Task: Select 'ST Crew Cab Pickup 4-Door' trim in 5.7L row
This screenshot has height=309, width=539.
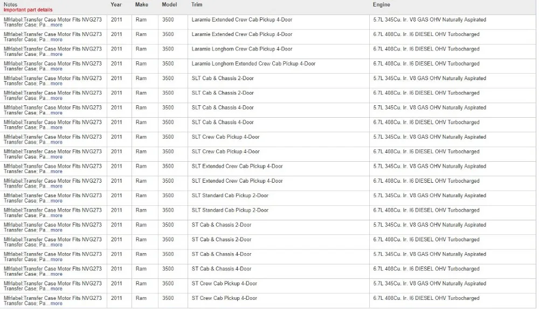Action: point(224,284)
